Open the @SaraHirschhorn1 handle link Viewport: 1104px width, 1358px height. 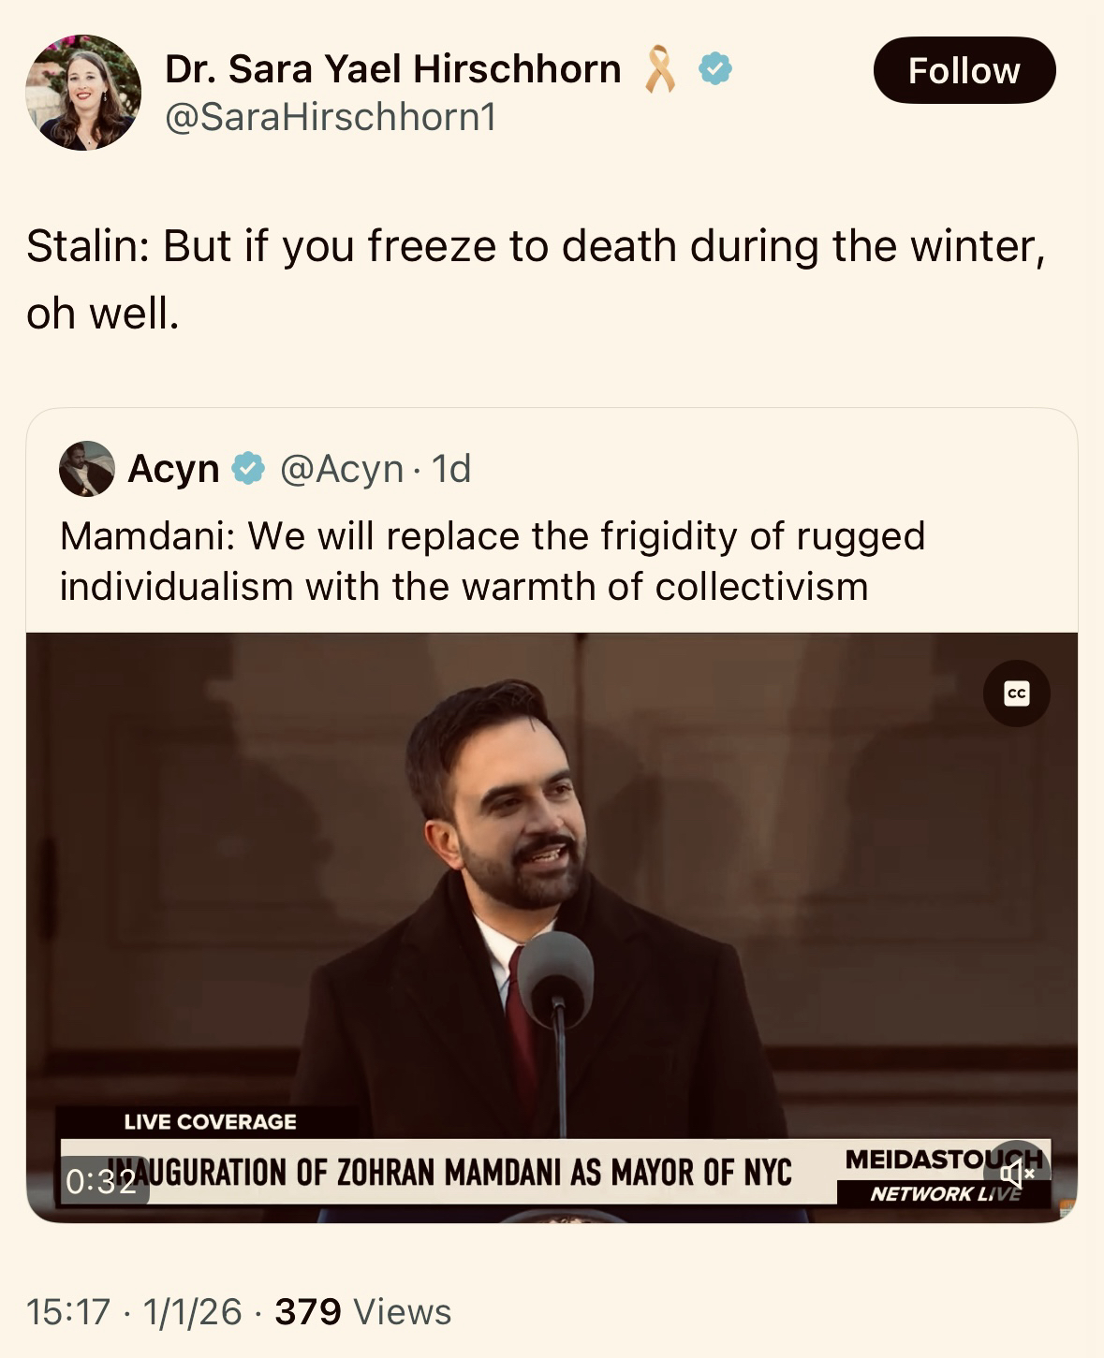(331, 117)
